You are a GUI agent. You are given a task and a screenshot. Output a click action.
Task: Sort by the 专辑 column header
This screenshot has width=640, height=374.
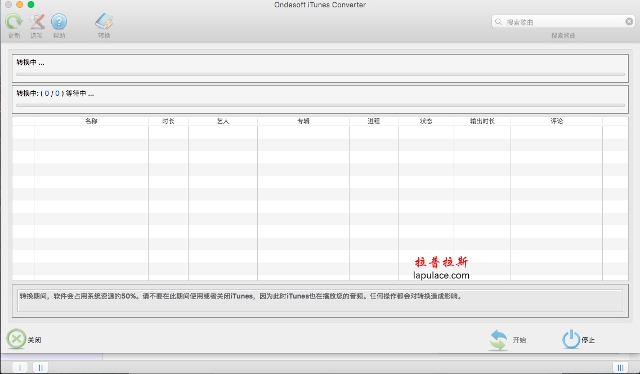pos(303,121)
